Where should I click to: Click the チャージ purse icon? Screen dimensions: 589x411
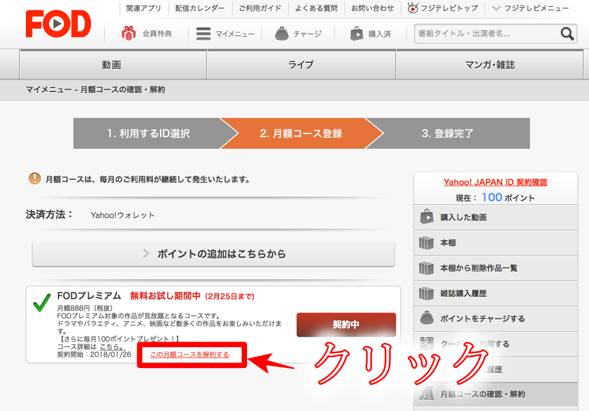282,34
